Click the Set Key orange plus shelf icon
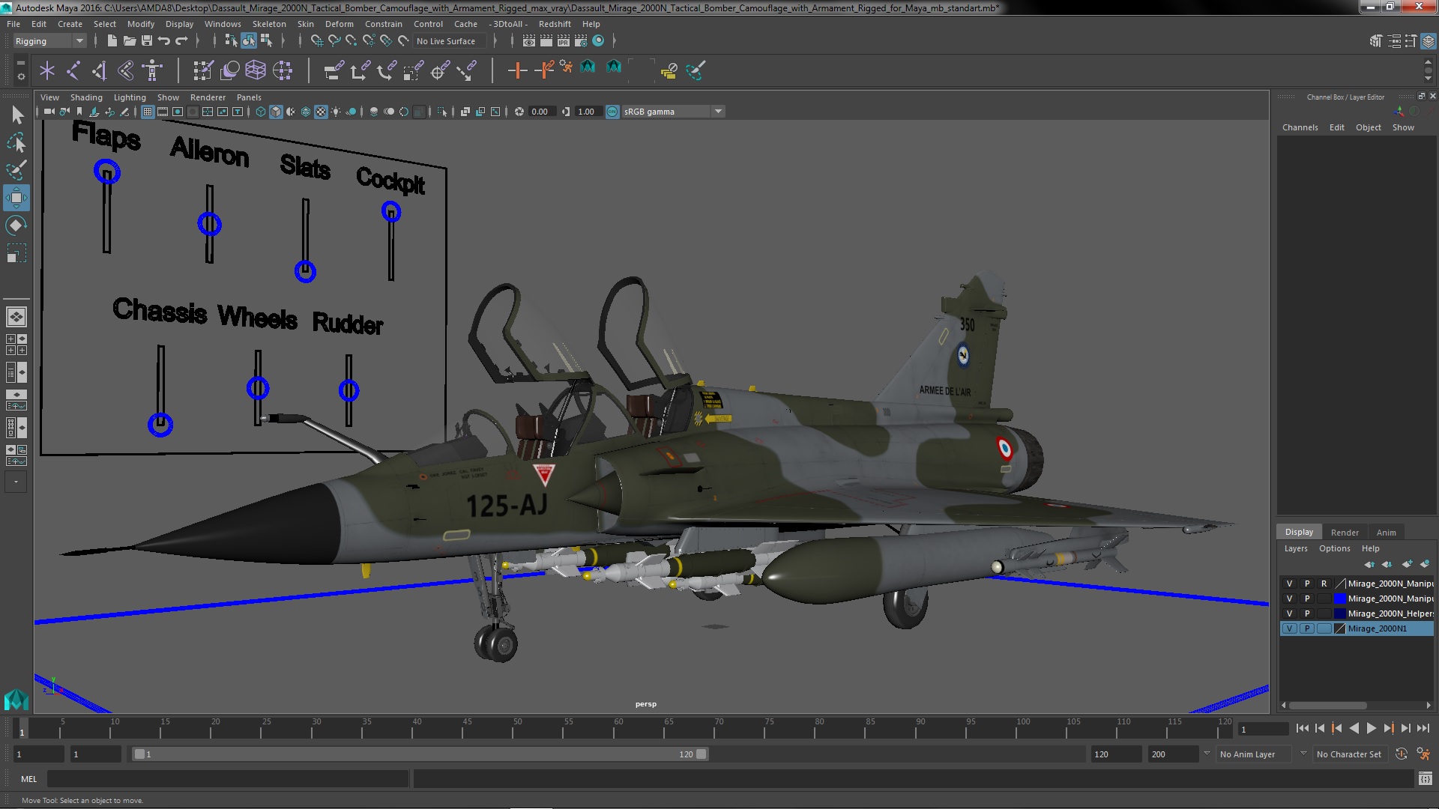Viewport: 1439px width, 809px height. [516, 71]
